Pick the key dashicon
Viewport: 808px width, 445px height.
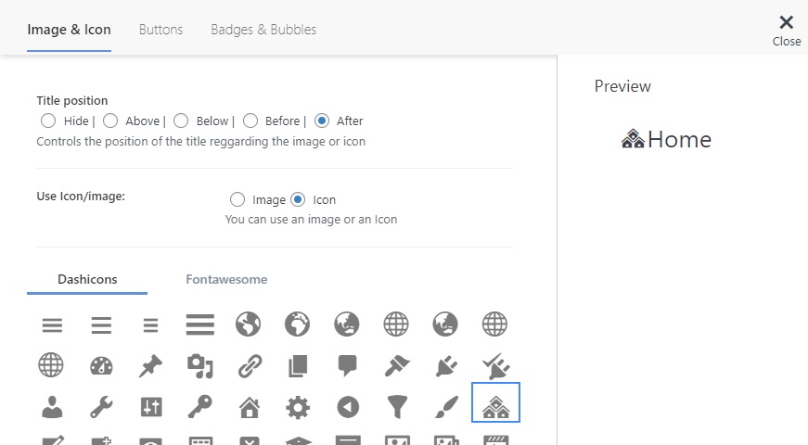coord(200,407)
